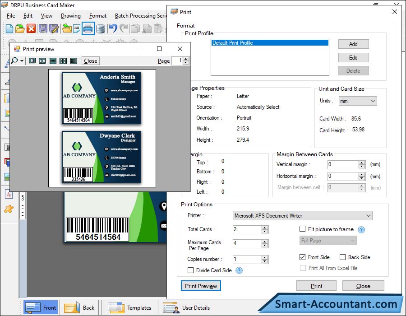Check the Back Side checkbox
Screen dimensions: 406x316
(342, 257)
